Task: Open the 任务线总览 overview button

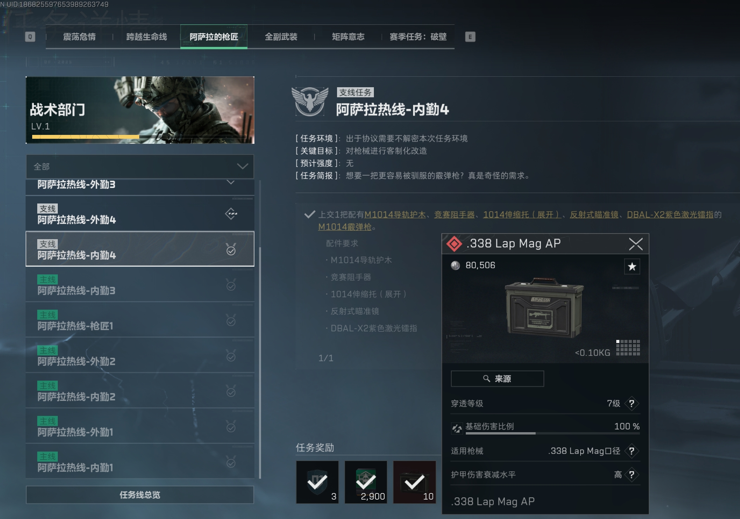Action: tap(140, 495)
